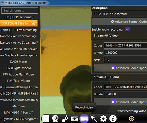Click the Search format field
147x123 pixels.
[x=20, y=10]
